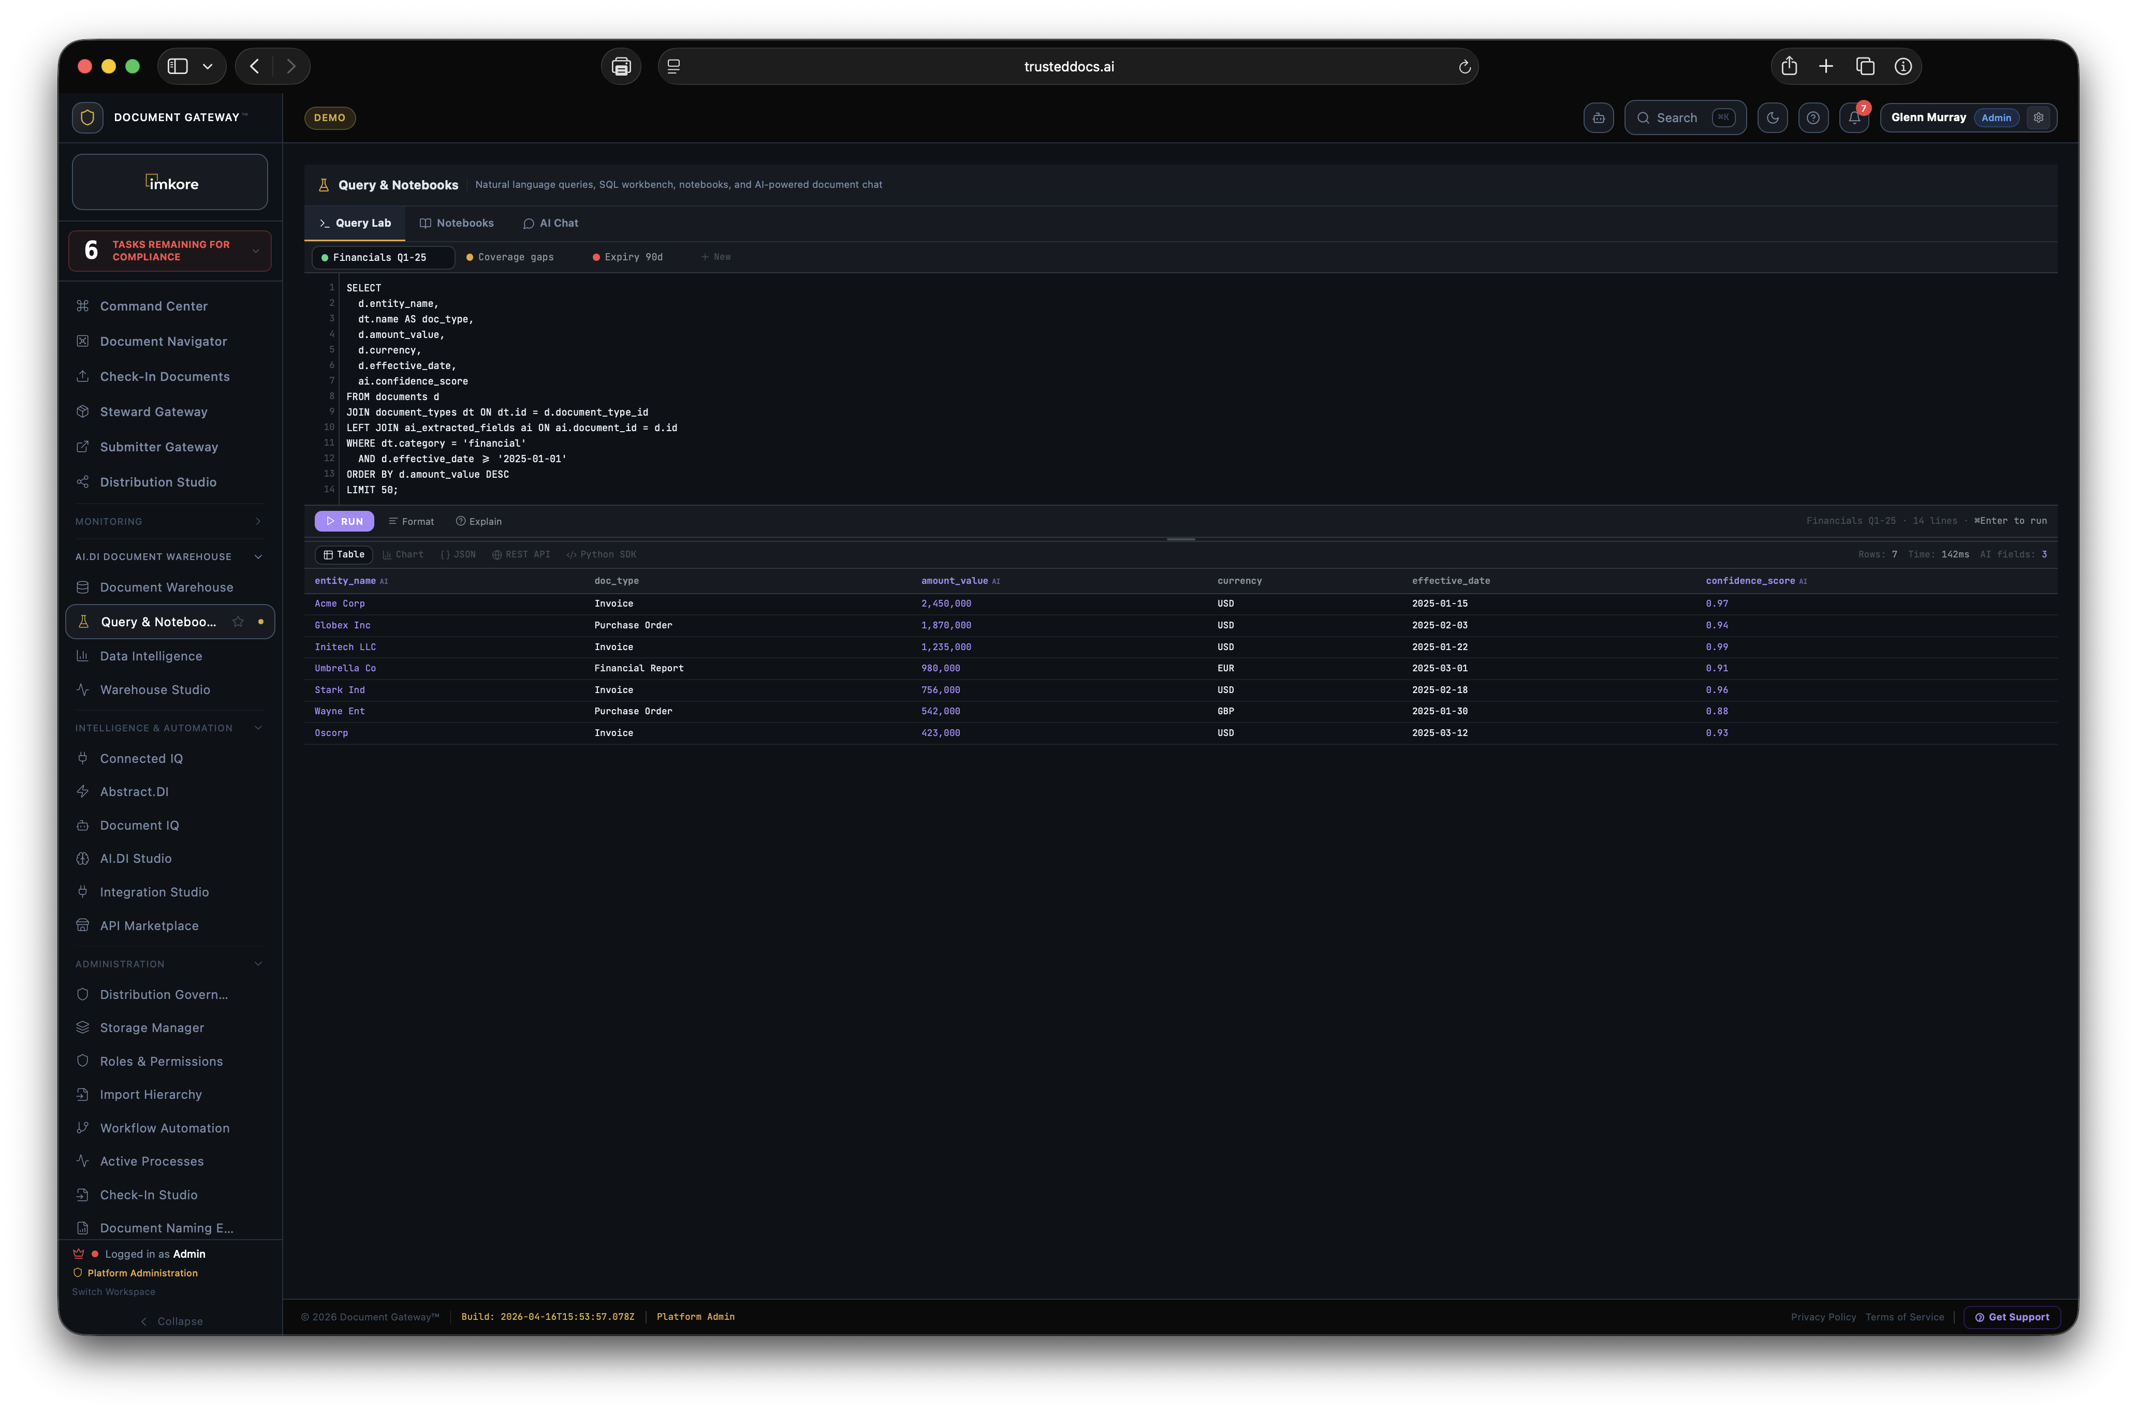2137x1412 pixels.
Task: Collapse the sidebar
Action: (171, 1321)
